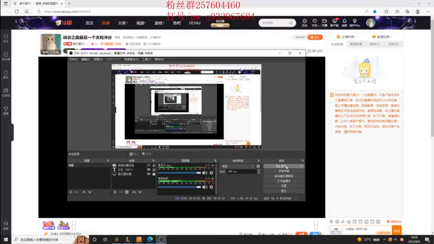Image resolution: width=434 pixels, height=244 pixels.
Task: Mute the desktop audio channel
Action: coord(205,187)
